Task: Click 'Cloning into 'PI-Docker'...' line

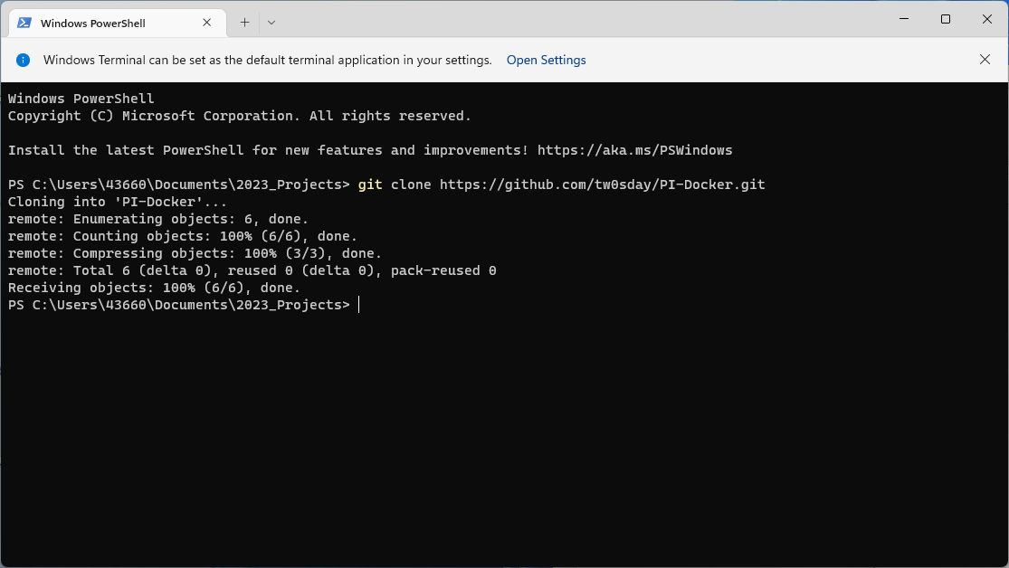Action: pyautogui.click(x=117, y=202)
